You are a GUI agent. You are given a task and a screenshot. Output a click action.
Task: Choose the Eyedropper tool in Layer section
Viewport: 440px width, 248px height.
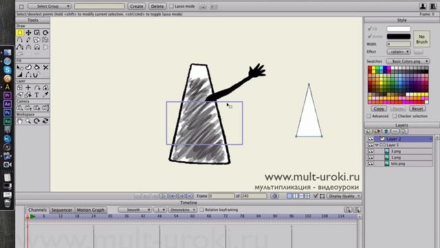(x=45, y=95)
